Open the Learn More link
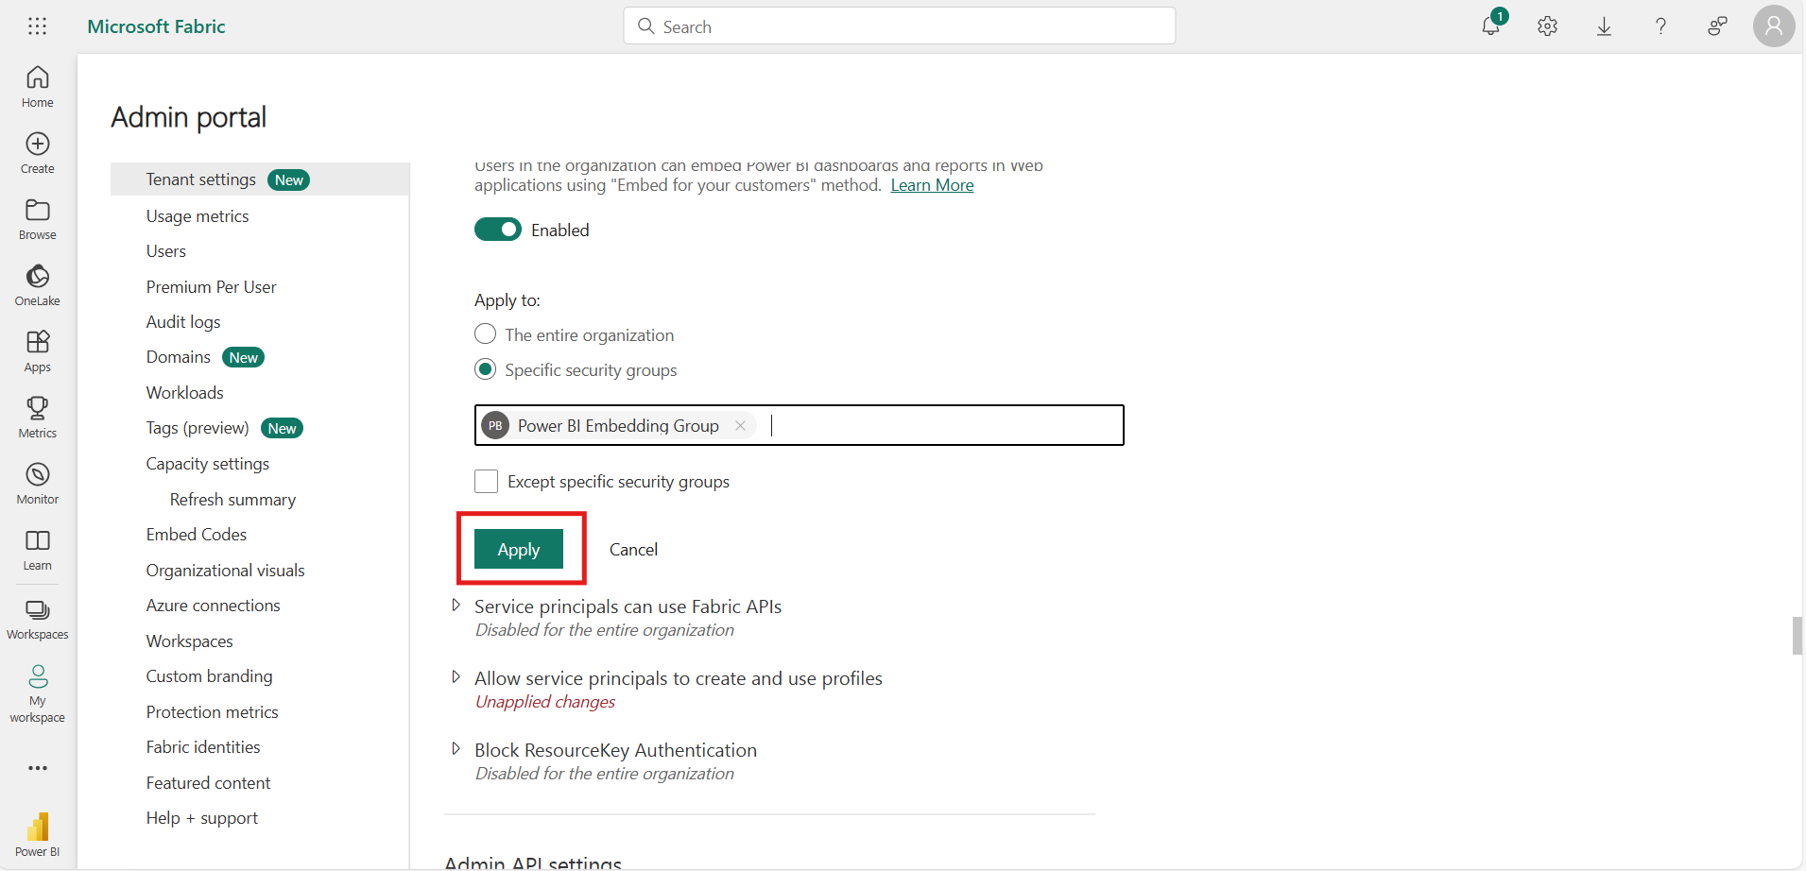 pyautogui.click(x=932, y=185)
